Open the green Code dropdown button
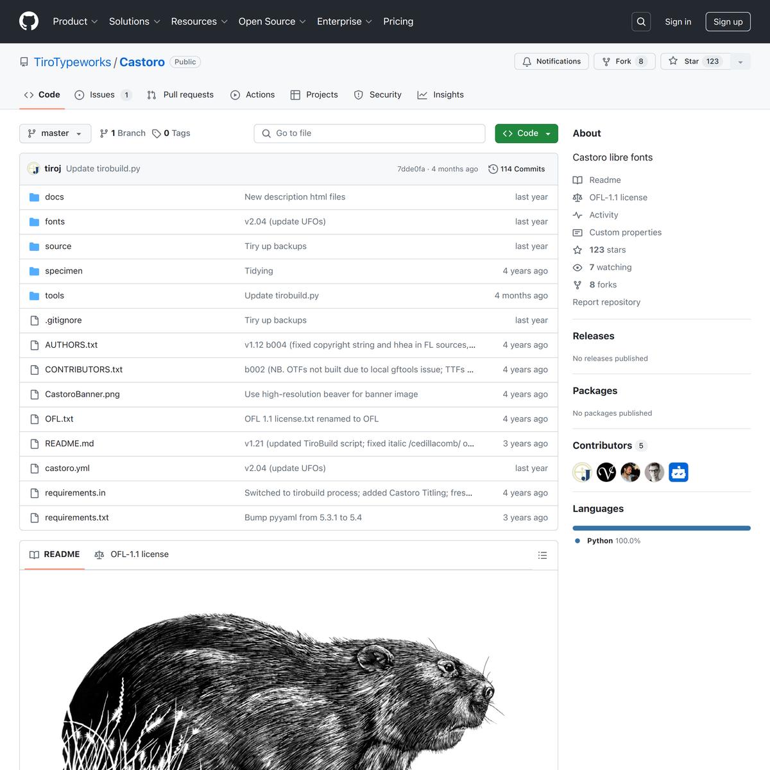Image resolution: width=770 pixels, height=770 pixels. click(526, 133)
